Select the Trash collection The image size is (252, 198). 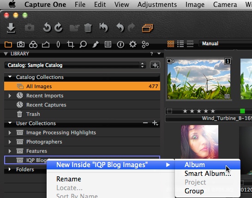click(x=82, y=114)
